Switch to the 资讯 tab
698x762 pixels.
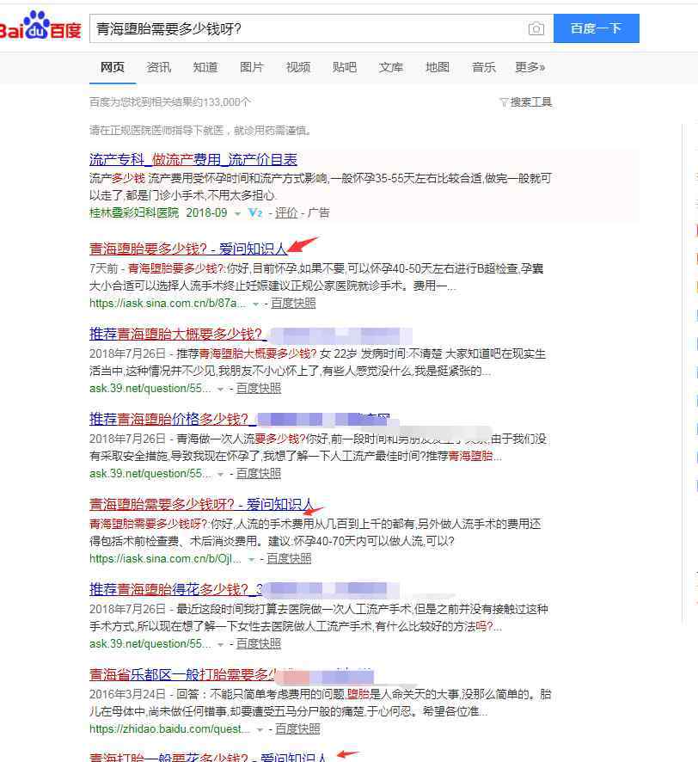coord(158,67)
